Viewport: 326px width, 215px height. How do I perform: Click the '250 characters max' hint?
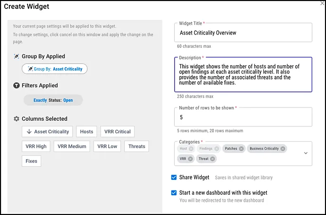click(x=195, y=96)
